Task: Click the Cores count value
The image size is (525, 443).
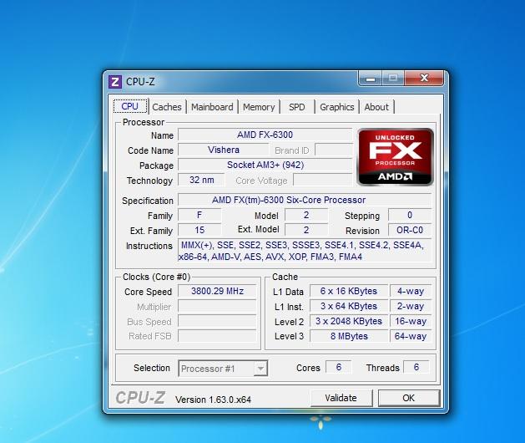Action: coord(339,367)
